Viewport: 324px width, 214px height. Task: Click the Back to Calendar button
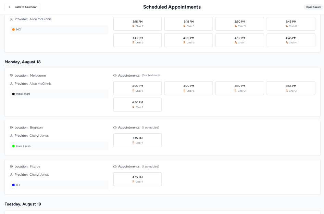(x=22, y=7)
